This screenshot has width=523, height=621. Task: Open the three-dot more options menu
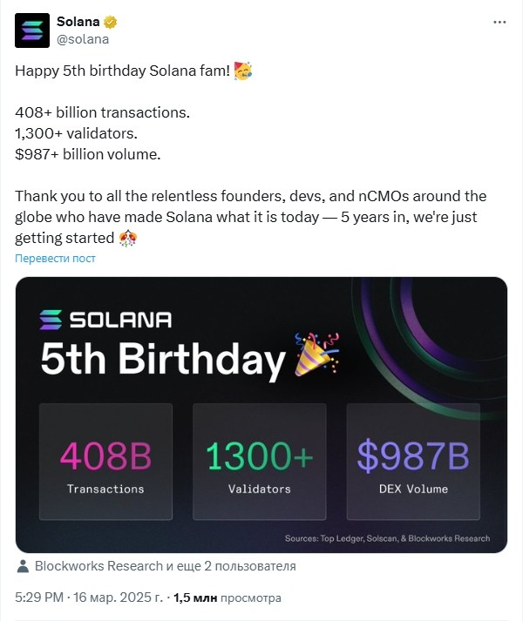coord(499,22)
